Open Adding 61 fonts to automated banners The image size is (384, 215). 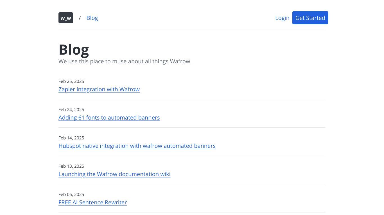coord(109,118)
